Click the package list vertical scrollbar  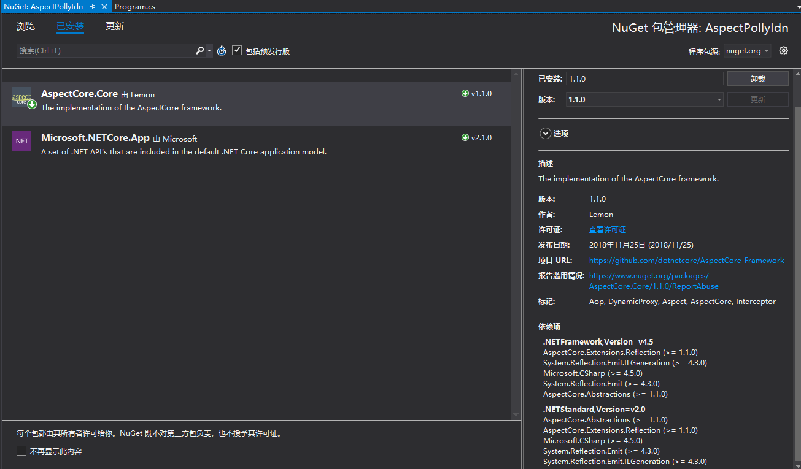tap(516, 245)
